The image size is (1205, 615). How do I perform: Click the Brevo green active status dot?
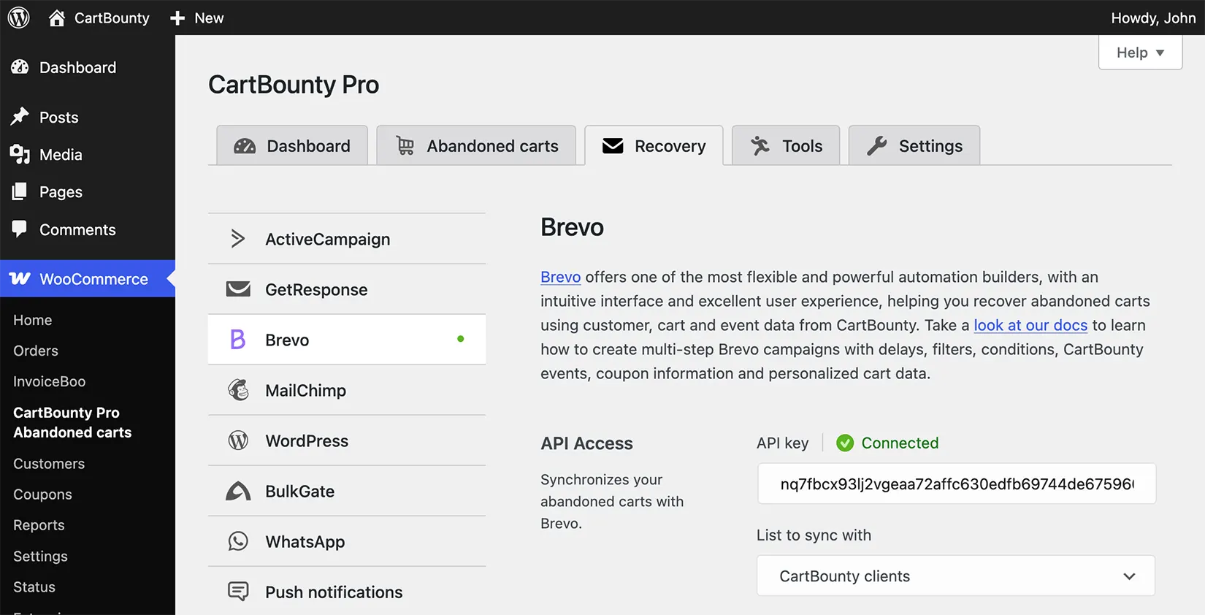tap(461, 339)
